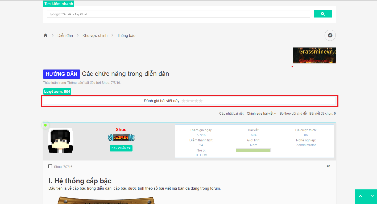Screen dimensions: 377x204
Task: Click thread title Các chức năng trong diễn đàn
Action: point(126,74)
